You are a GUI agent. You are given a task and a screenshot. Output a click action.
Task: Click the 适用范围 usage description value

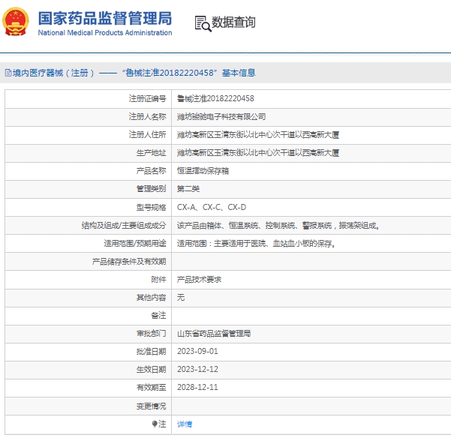click(x=256, y=244)
